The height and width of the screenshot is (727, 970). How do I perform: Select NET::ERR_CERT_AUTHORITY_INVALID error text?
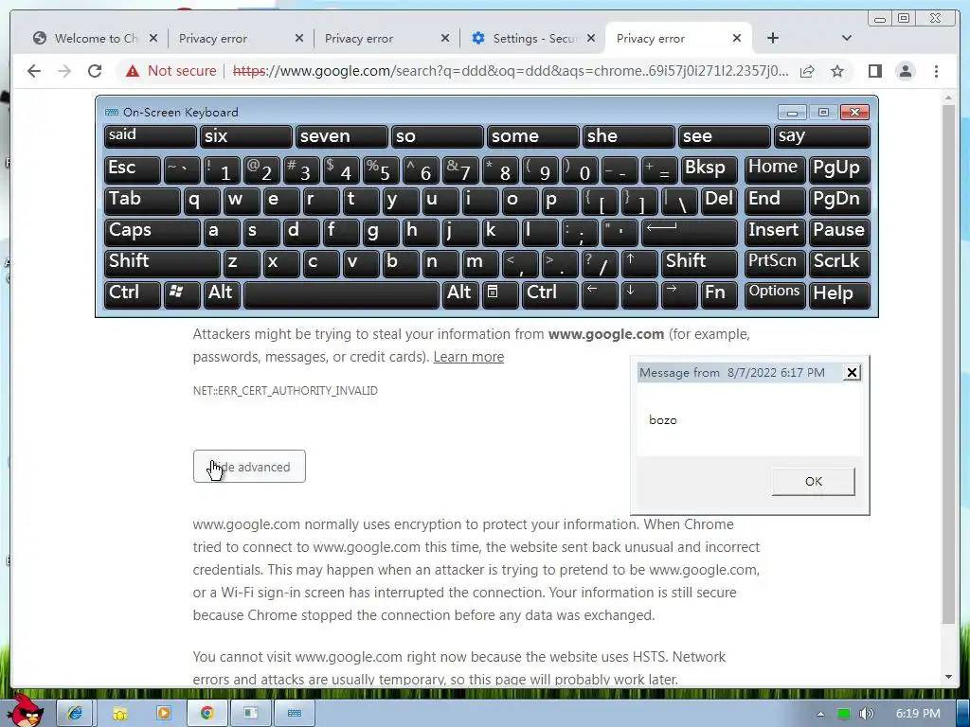point(285,391)
